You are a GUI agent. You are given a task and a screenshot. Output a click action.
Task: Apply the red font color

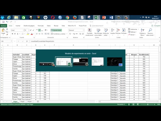32,34
